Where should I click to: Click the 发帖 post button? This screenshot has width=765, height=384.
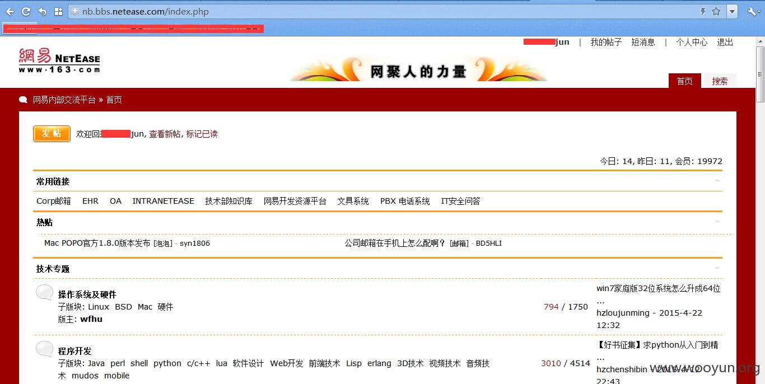52,133
